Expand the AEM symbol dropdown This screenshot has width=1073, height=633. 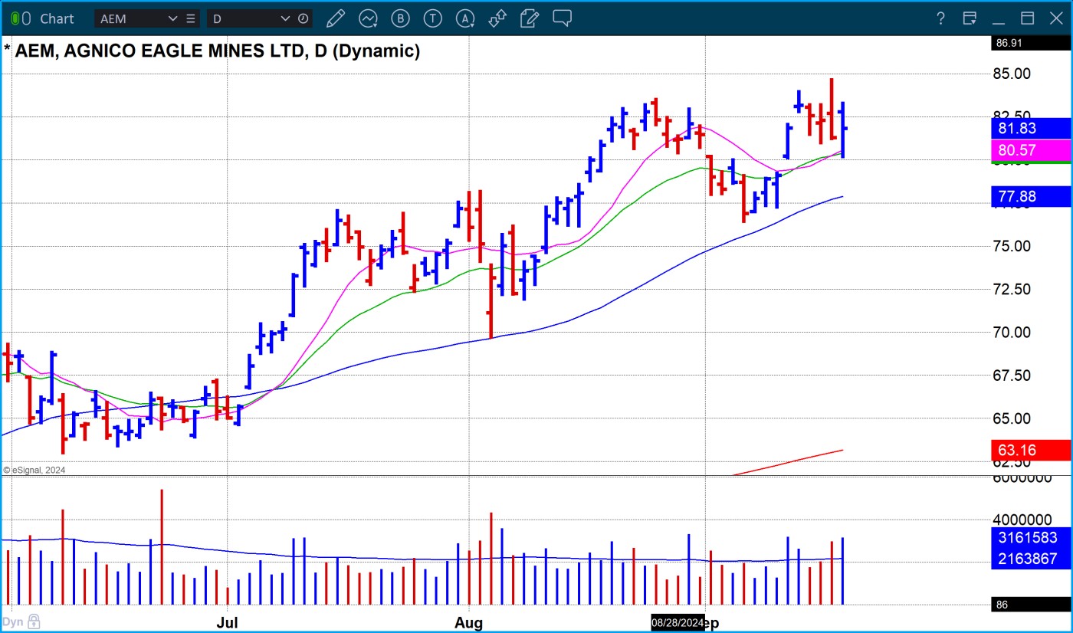(172, 18)
